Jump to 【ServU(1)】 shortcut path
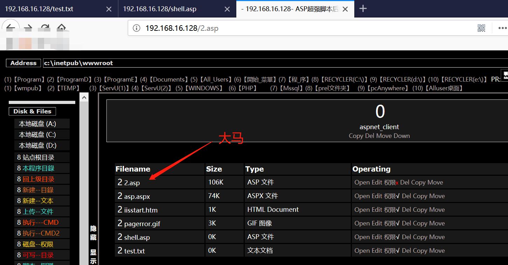 pos(113,88)
